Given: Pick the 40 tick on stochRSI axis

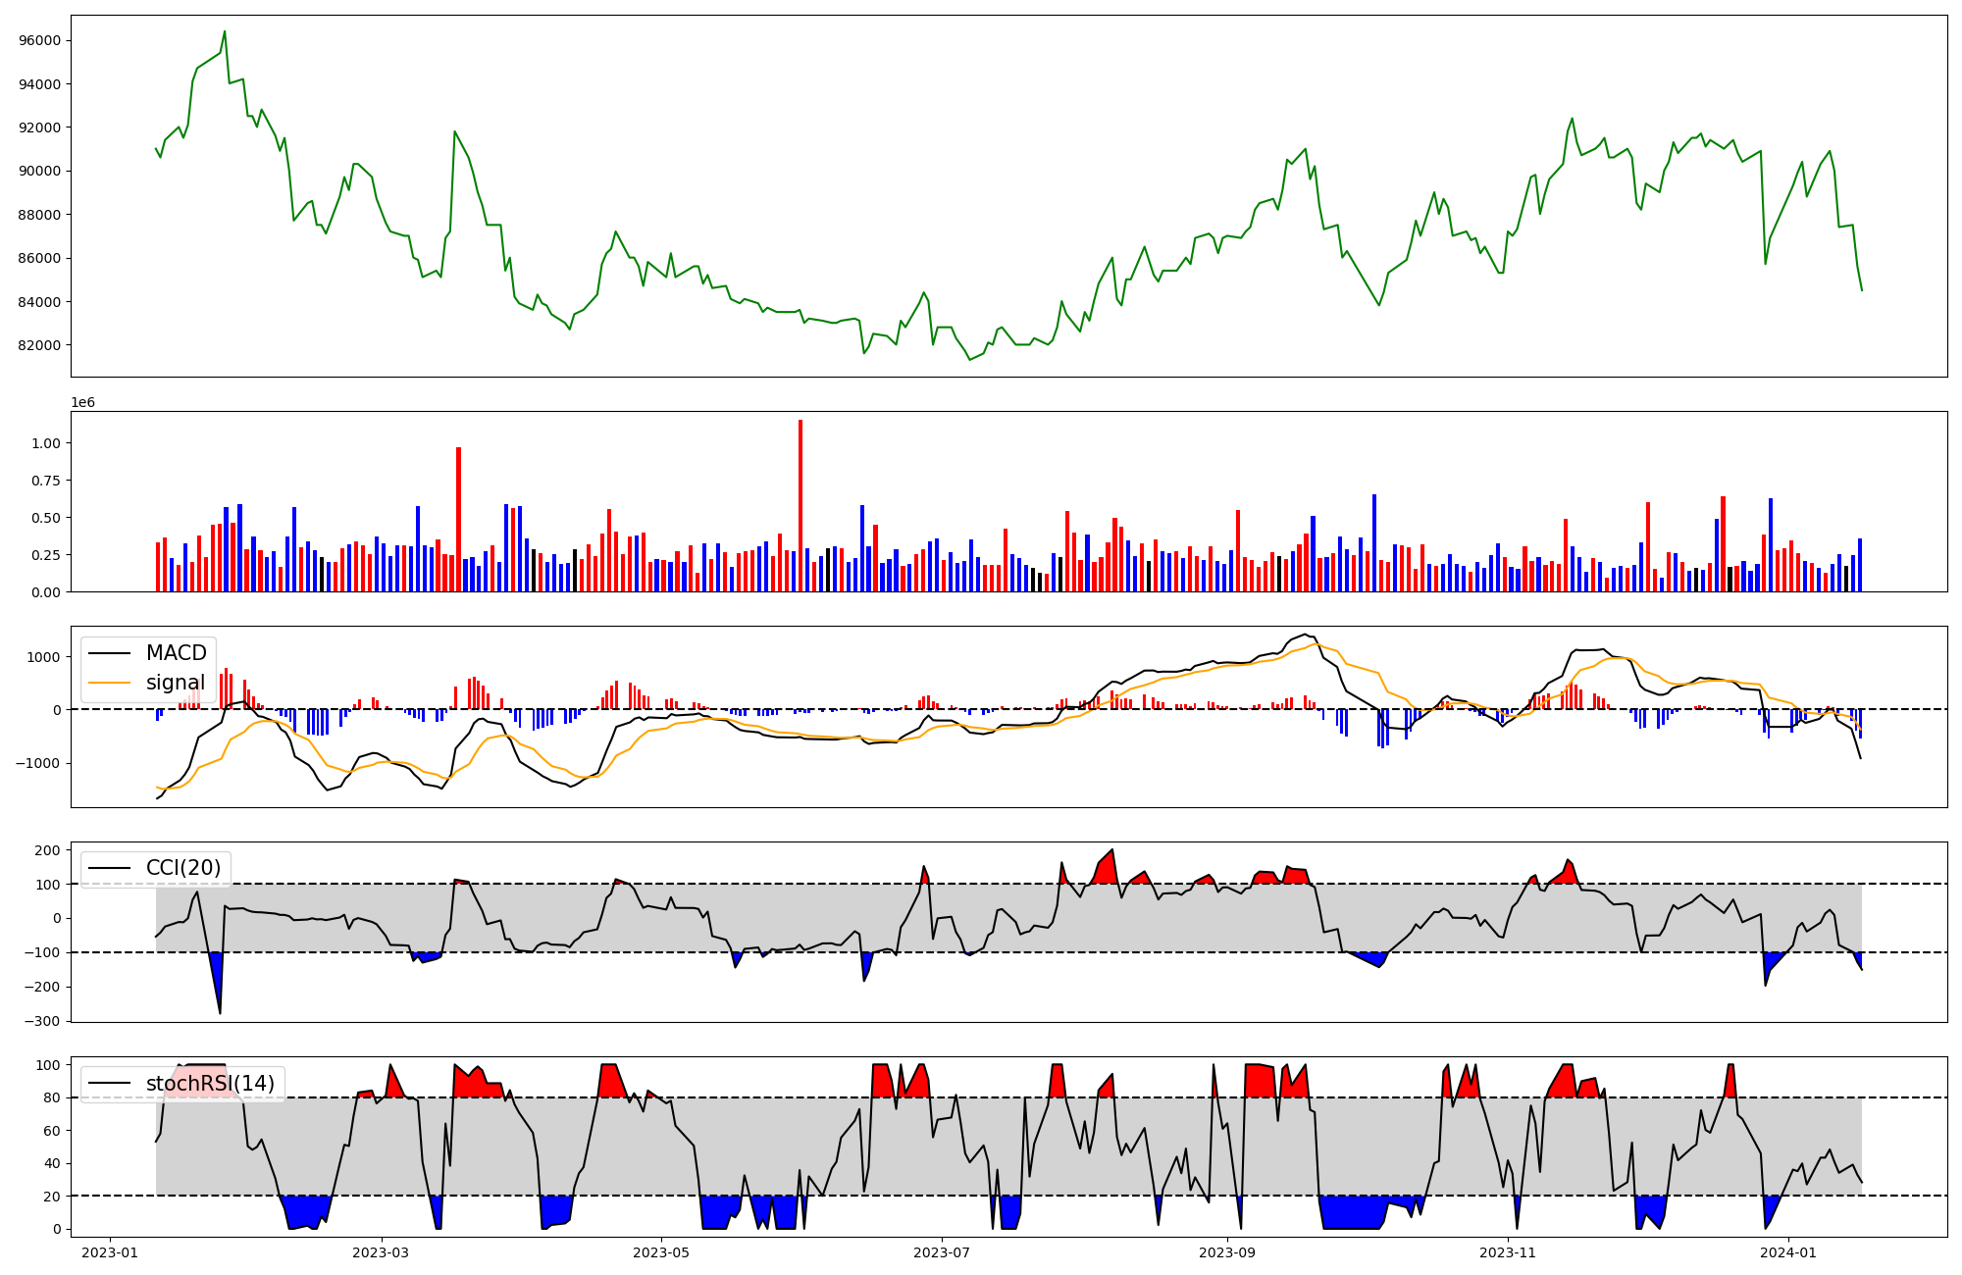Looking at the screenshot, I should point(53,1164).
